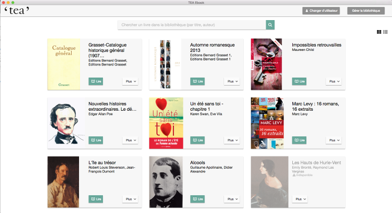The image size is (392, 213).
Task: Click the Les Hauts de Hurle-Vent cover
Action: point(269,182)
